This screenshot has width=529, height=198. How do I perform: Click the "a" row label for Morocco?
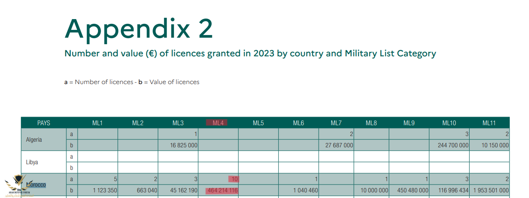click(72, 179)
